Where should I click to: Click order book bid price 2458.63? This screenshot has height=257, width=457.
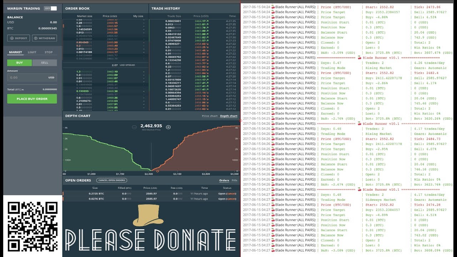[112, 101]
